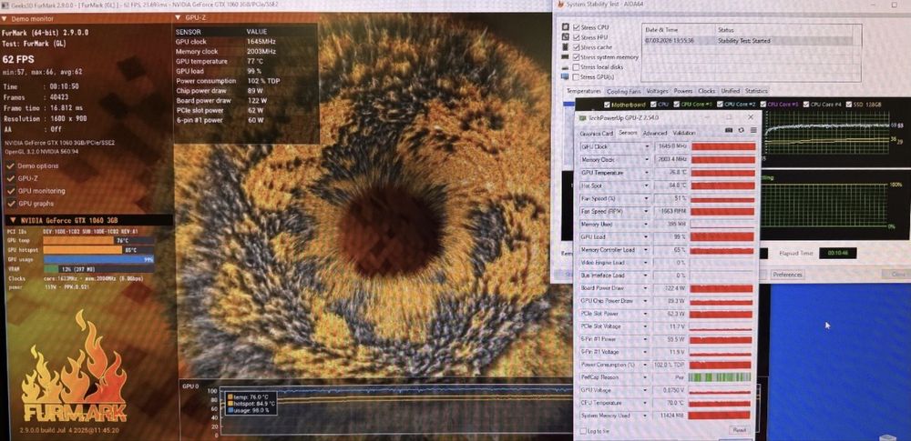
Task: Click the AIDA64 flame icon in title bar
Action: [x=560, y=5]
